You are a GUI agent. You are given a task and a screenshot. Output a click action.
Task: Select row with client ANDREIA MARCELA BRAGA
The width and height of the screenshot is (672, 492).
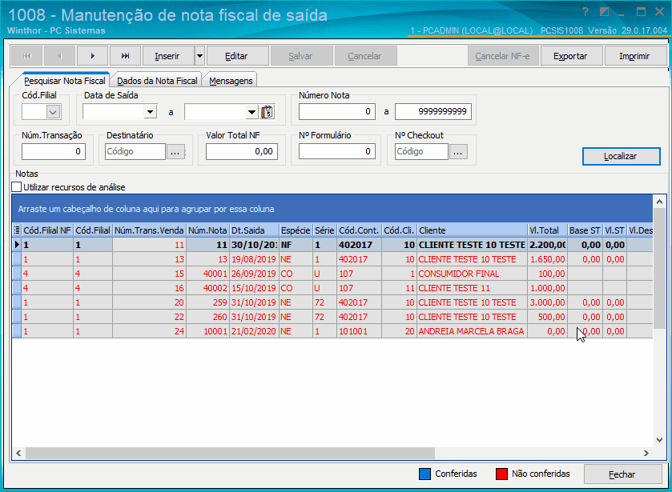pos(332,331)
